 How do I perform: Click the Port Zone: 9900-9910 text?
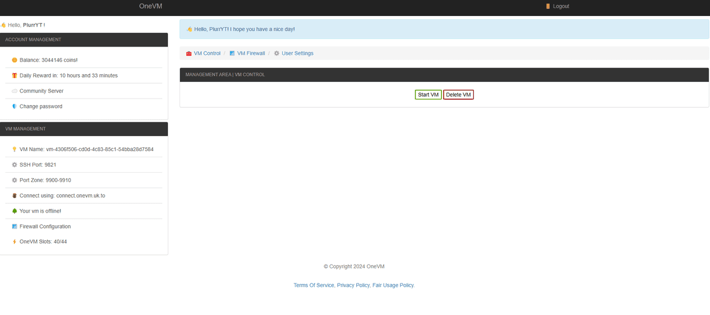point(45,180)
